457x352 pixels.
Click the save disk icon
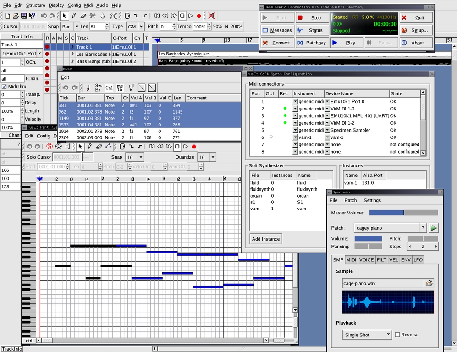(24, 16)
